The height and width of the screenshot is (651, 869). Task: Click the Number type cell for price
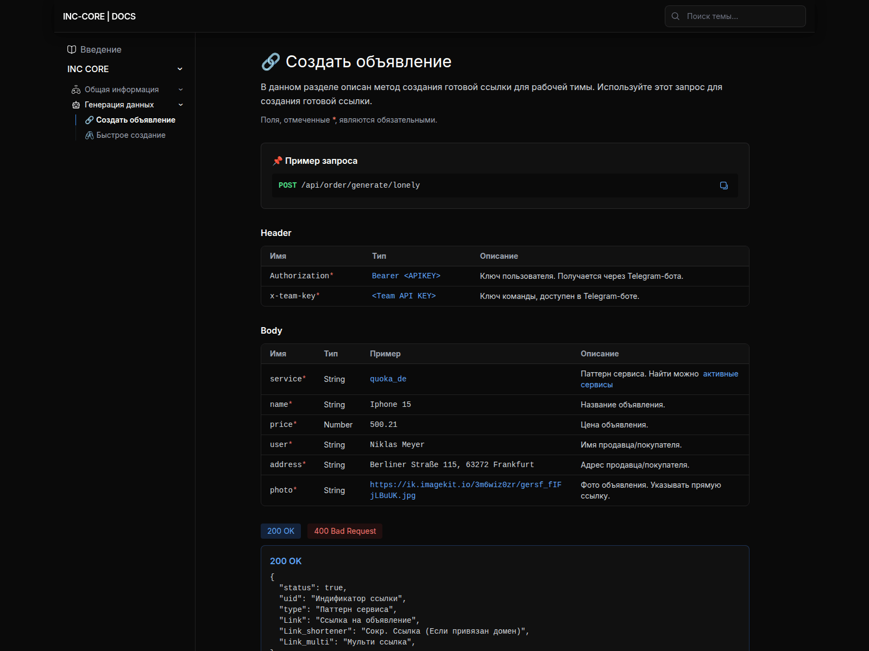[338, 425]
